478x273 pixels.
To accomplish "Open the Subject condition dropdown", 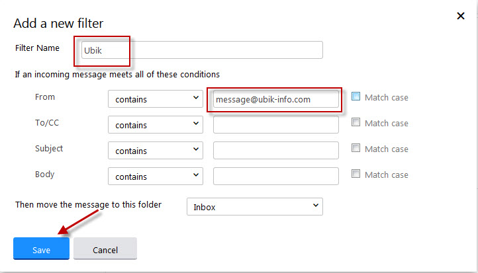I will [x=155, y=150].
